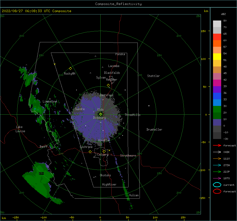This screenshot has width=237, height=221.
Task: Click the Calgary city label
Action: pyautogui.click(x=103, y=155)
